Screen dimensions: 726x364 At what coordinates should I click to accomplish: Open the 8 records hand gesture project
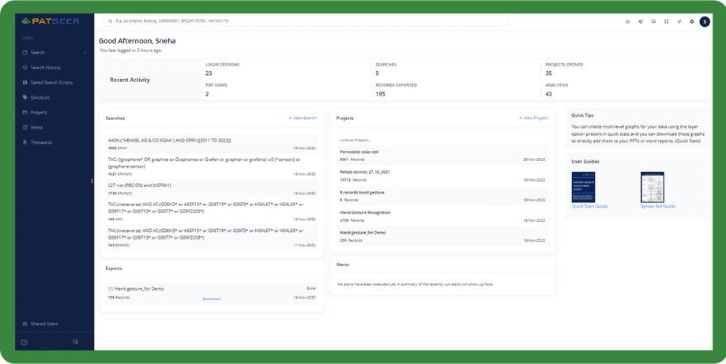(442, 196)
